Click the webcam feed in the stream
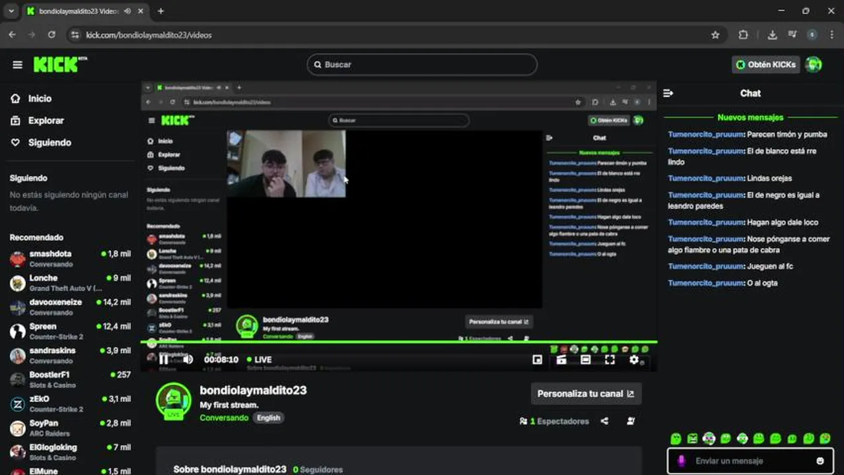 coord(286,164)
